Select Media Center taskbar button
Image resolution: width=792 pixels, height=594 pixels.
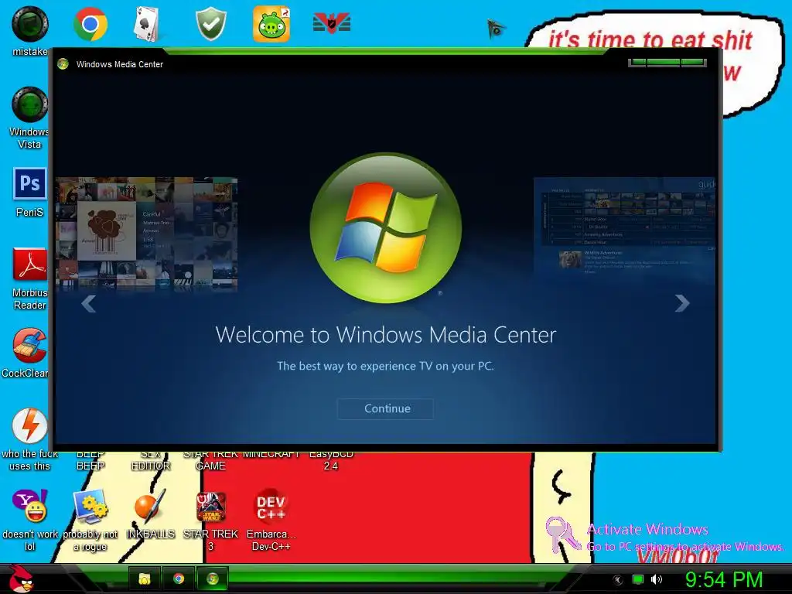tap(212, 579)
